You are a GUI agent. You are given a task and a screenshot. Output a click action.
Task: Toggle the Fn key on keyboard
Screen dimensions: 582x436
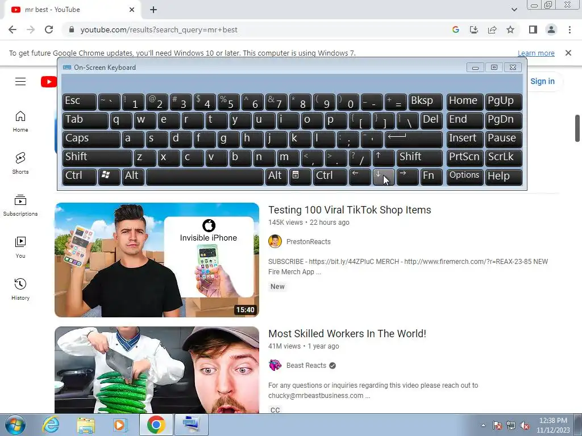(431, 177)
